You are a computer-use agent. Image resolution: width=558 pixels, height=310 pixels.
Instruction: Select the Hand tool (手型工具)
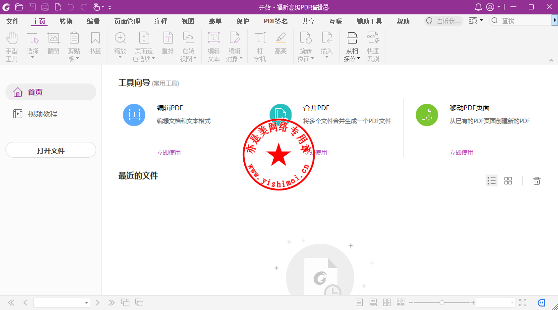pos(12,46)
